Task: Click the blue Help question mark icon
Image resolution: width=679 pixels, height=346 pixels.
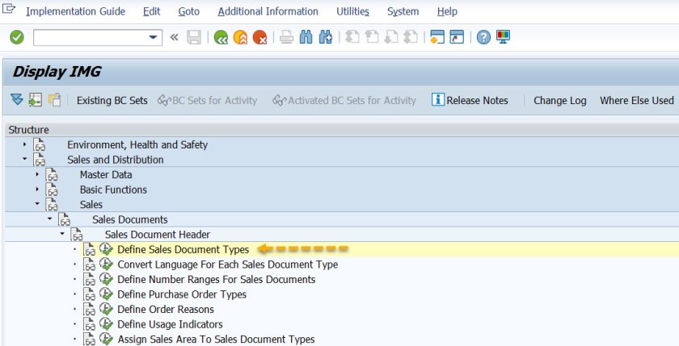Action: coord(483,38)
